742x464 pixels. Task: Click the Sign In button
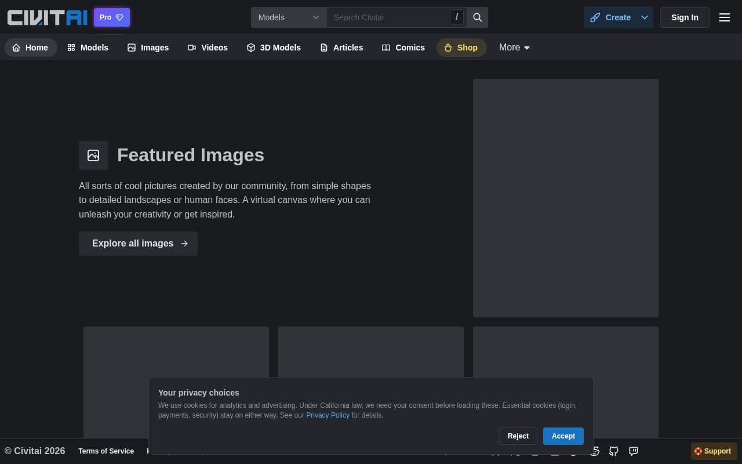pyautogui.click(x=685, y=17)
